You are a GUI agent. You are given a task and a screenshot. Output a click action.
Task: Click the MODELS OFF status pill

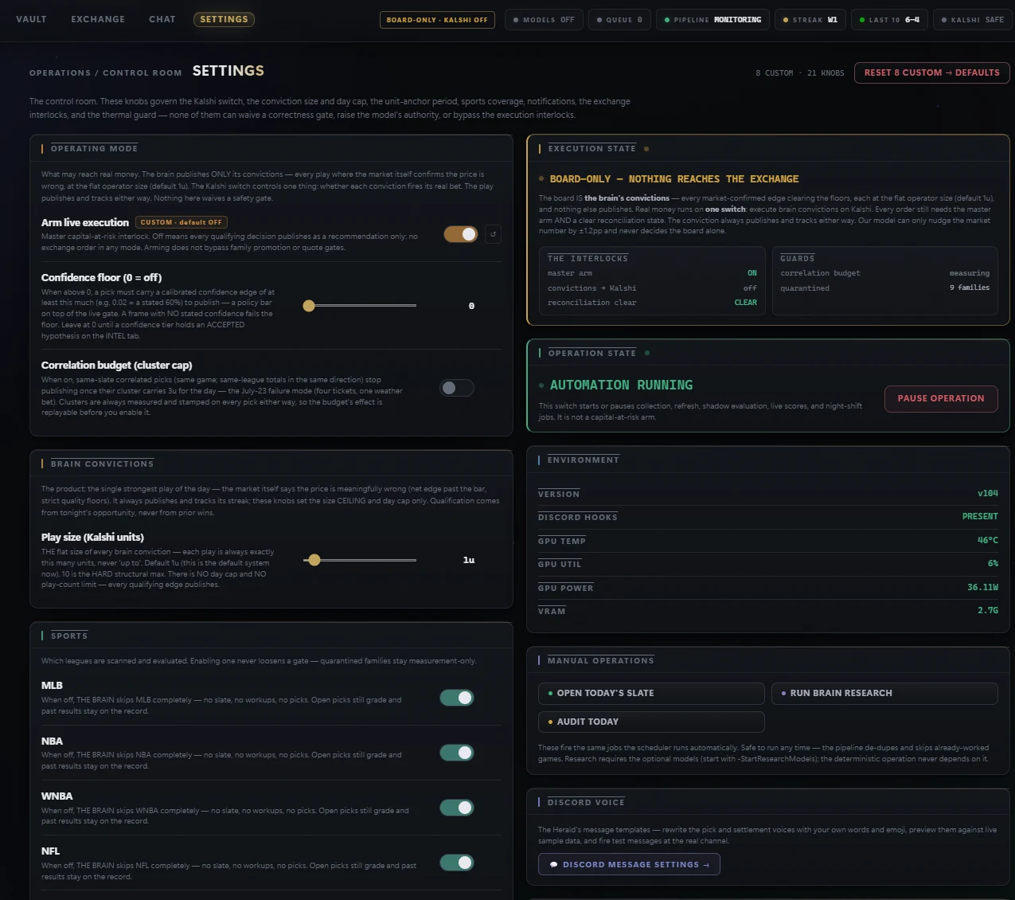544,20
